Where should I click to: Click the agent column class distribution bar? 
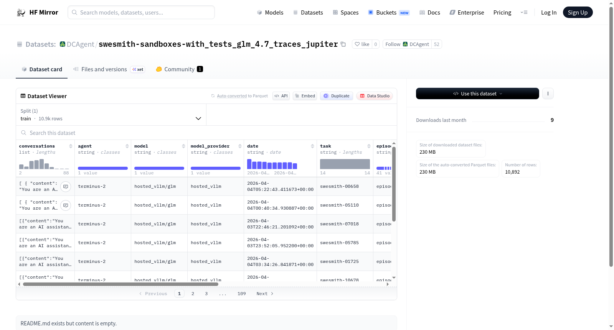103,168
